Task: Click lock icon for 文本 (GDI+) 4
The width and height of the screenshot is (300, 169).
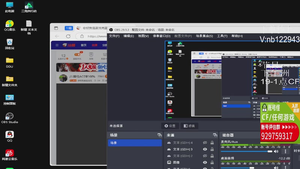Action: pos(212,143)
